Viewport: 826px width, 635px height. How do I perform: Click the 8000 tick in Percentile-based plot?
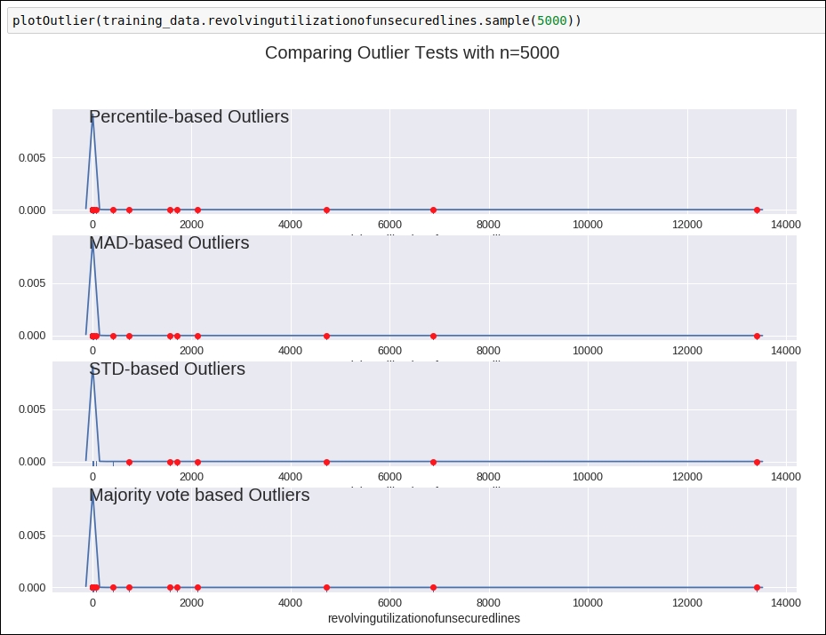(488, 225)
